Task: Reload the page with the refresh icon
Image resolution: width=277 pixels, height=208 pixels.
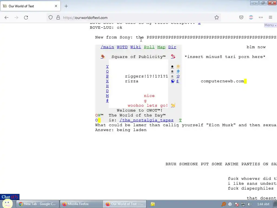Action: click(x=26, y=18)
